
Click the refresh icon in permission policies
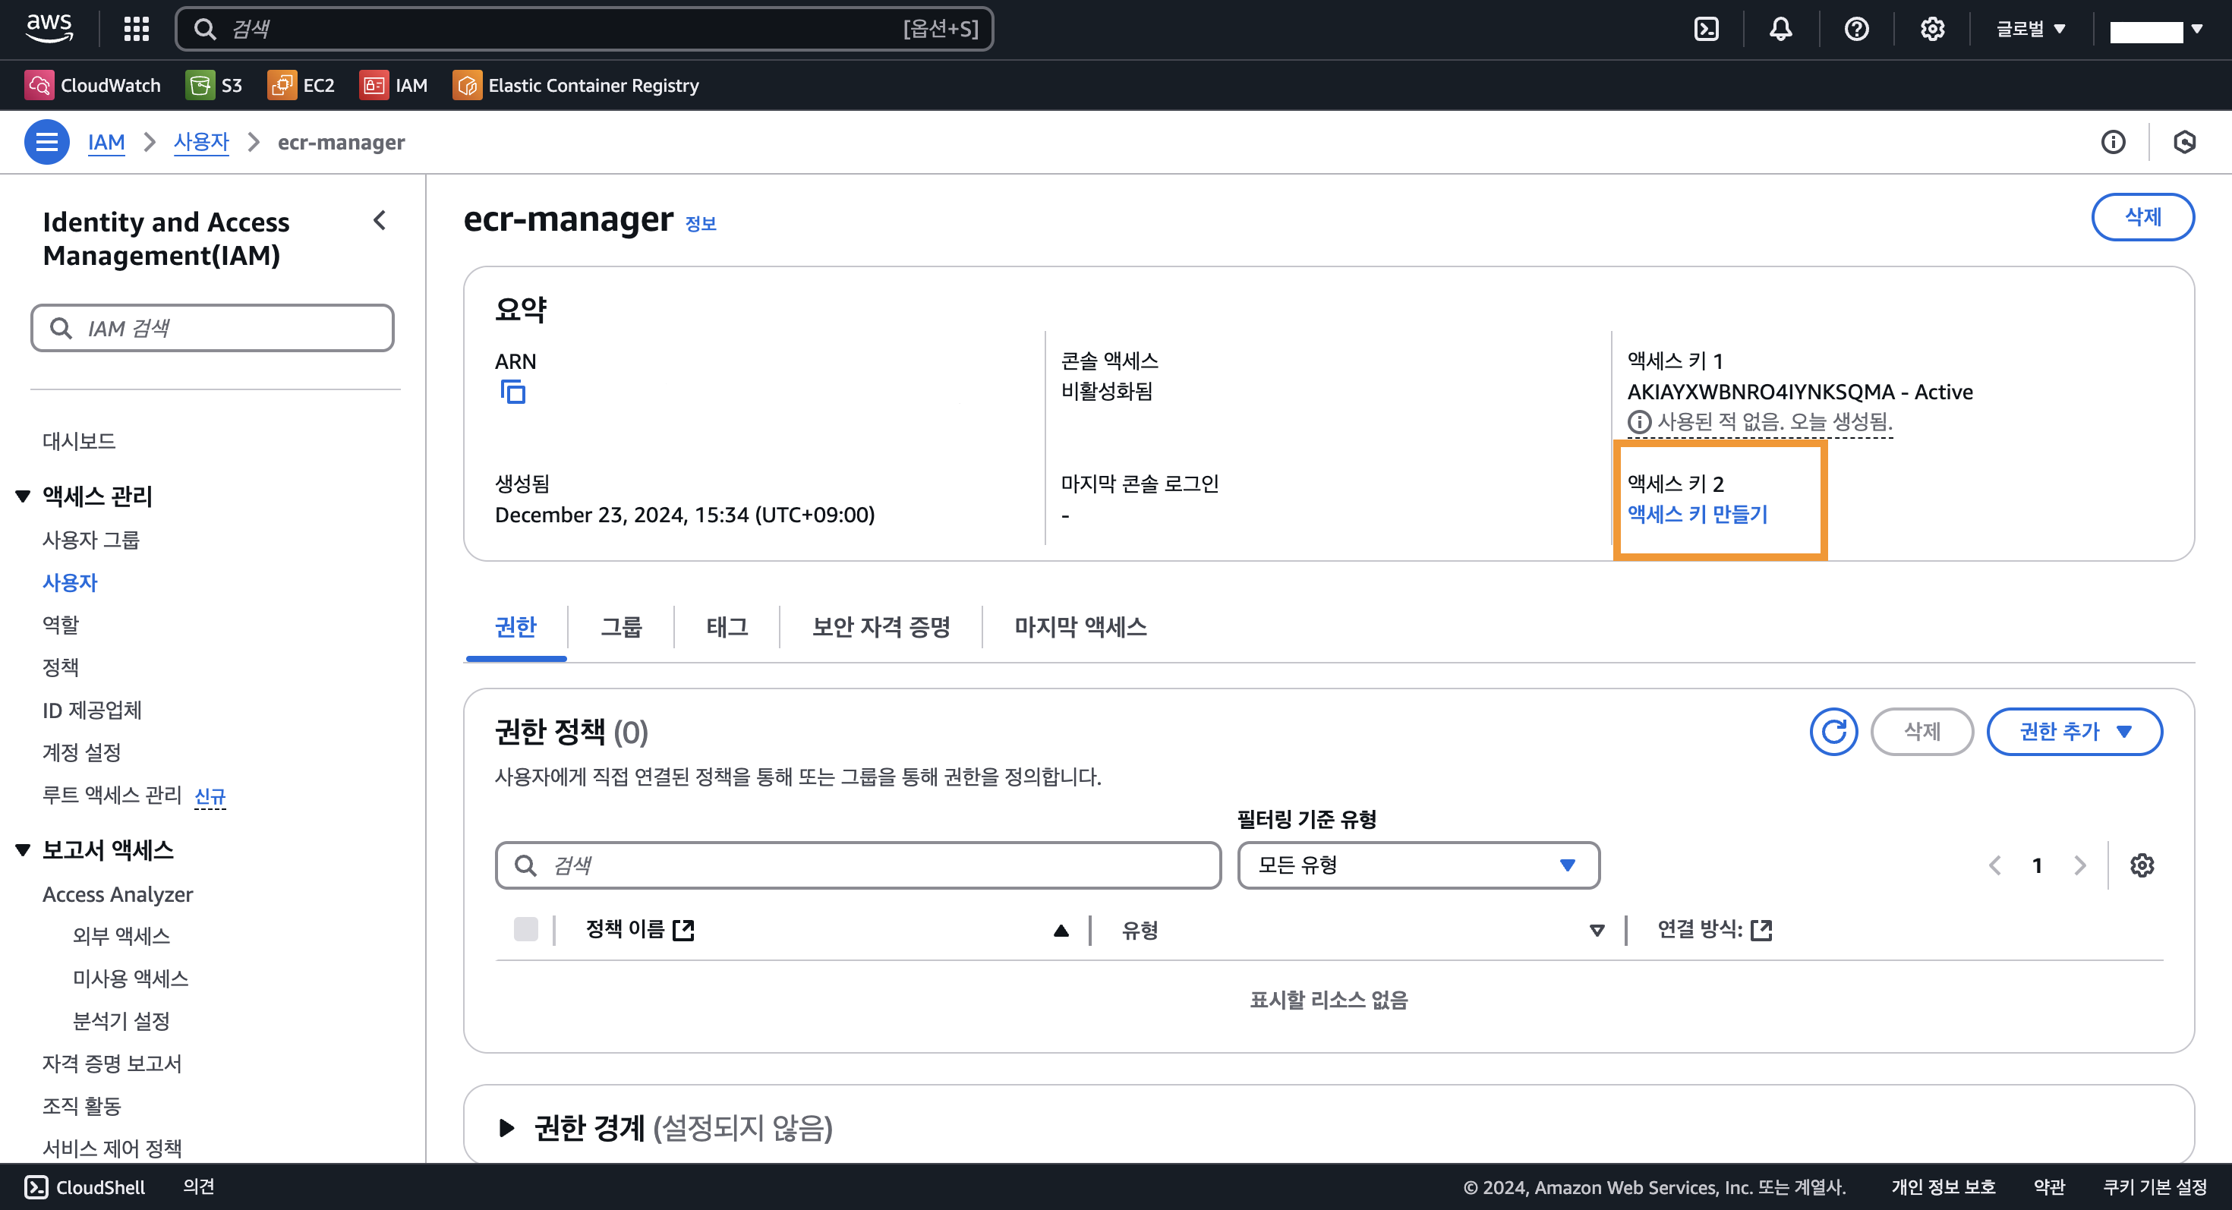point(1833,732)
